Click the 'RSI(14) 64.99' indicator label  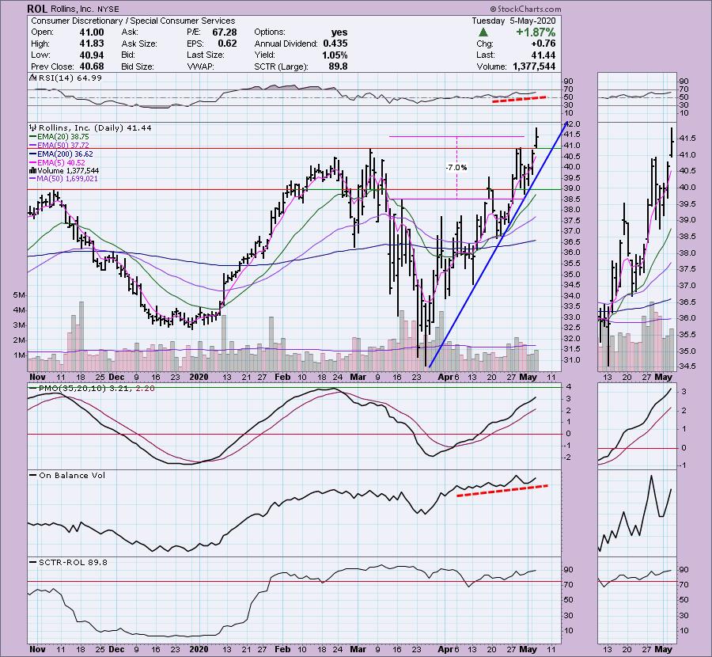click(70, 78)
